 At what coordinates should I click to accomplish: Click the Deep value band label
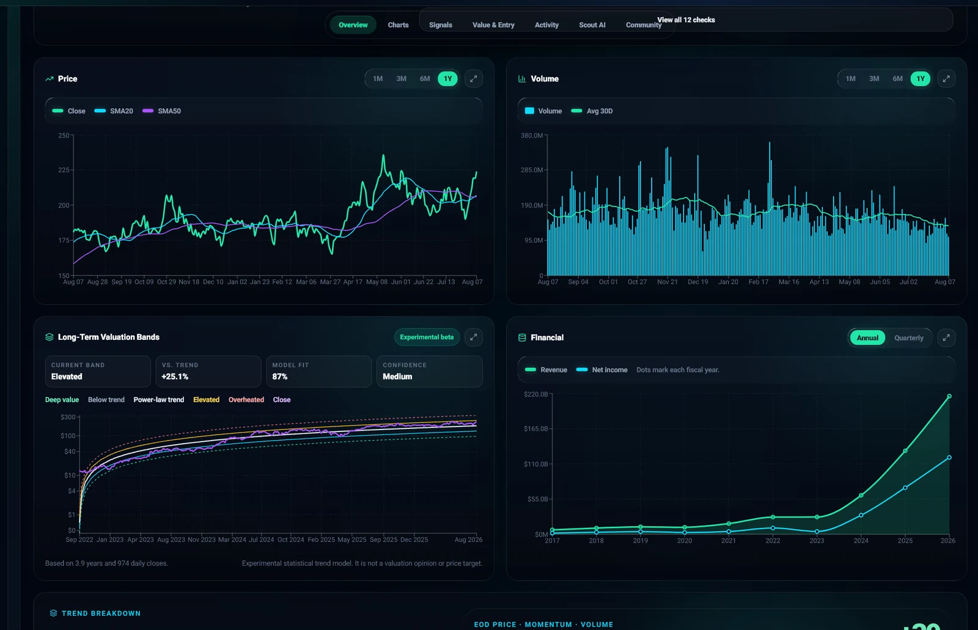click(x=62, y=400)
